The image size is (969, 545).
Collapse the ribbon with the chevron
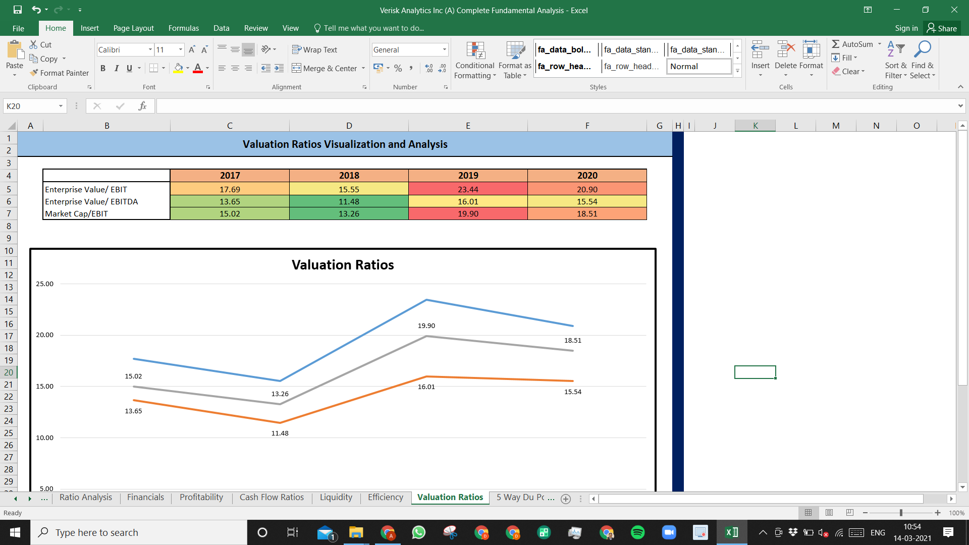(x=960, y=87)
